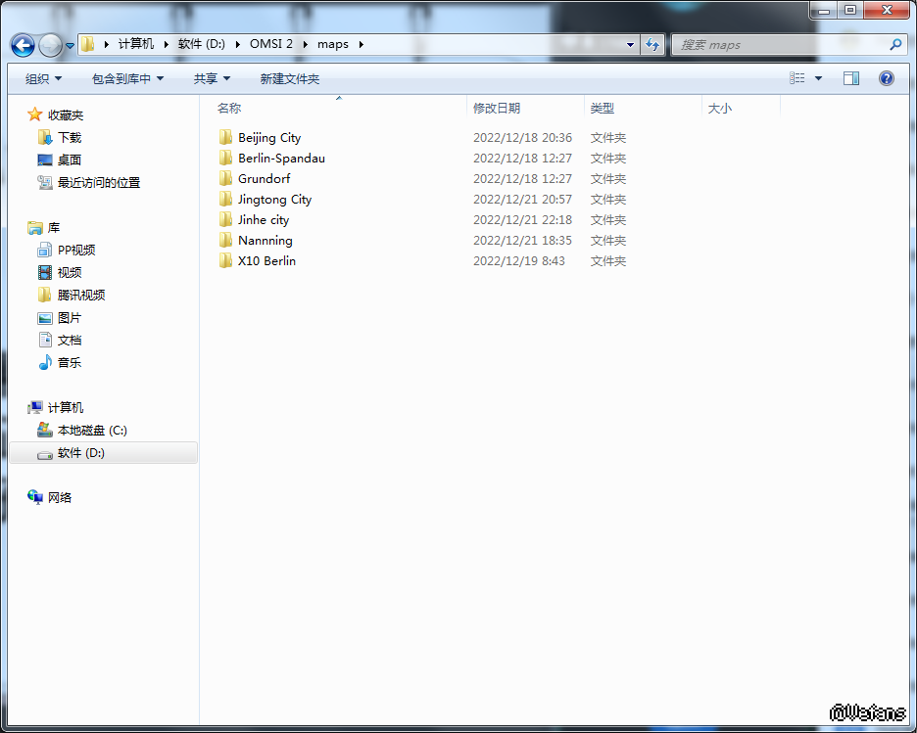Select the Berlin-Spandau folder icon

pyautogui.click(x=225, y=158)
